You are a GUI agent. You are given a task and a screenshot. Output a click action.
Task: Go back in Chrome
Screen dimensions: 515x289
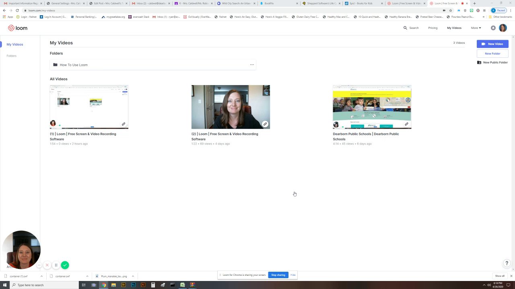pos(4,10)
